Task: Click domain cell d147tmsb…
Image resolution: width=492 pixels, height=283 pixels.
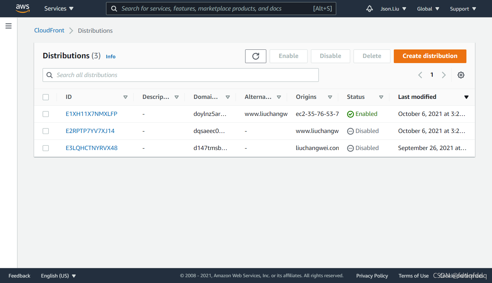Action: point(210,148)
